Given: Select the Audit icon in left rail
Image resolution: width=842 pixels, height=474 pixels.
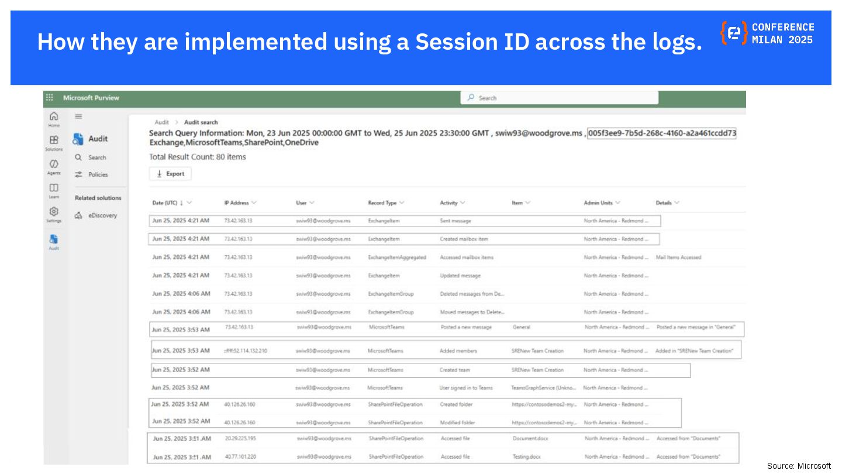Looking at the screenshot, I should (x=54, y=242).
